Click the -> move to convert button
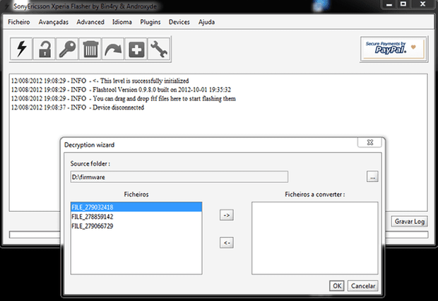The width and height of the screenshot is (438, 301). coord(227,216)
